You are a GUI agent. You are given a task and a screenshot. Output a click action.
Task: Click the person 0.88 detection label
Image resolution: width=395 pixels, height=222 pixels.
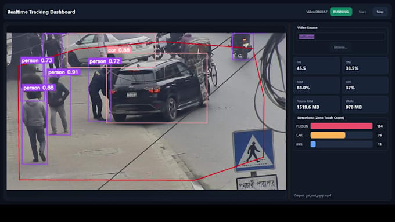[x=39, y=88]
